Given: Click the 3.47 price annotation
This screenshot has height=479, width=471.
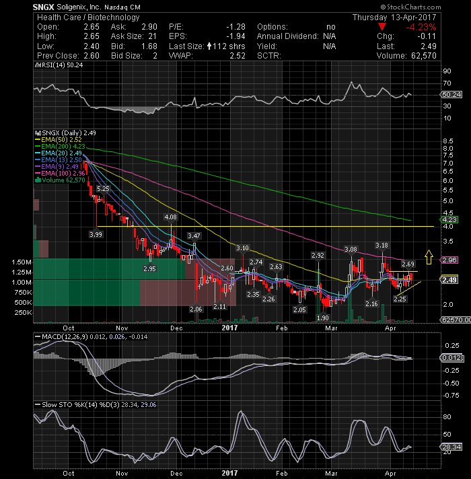Looking at the screenshot, I should (x=194, y=235).
